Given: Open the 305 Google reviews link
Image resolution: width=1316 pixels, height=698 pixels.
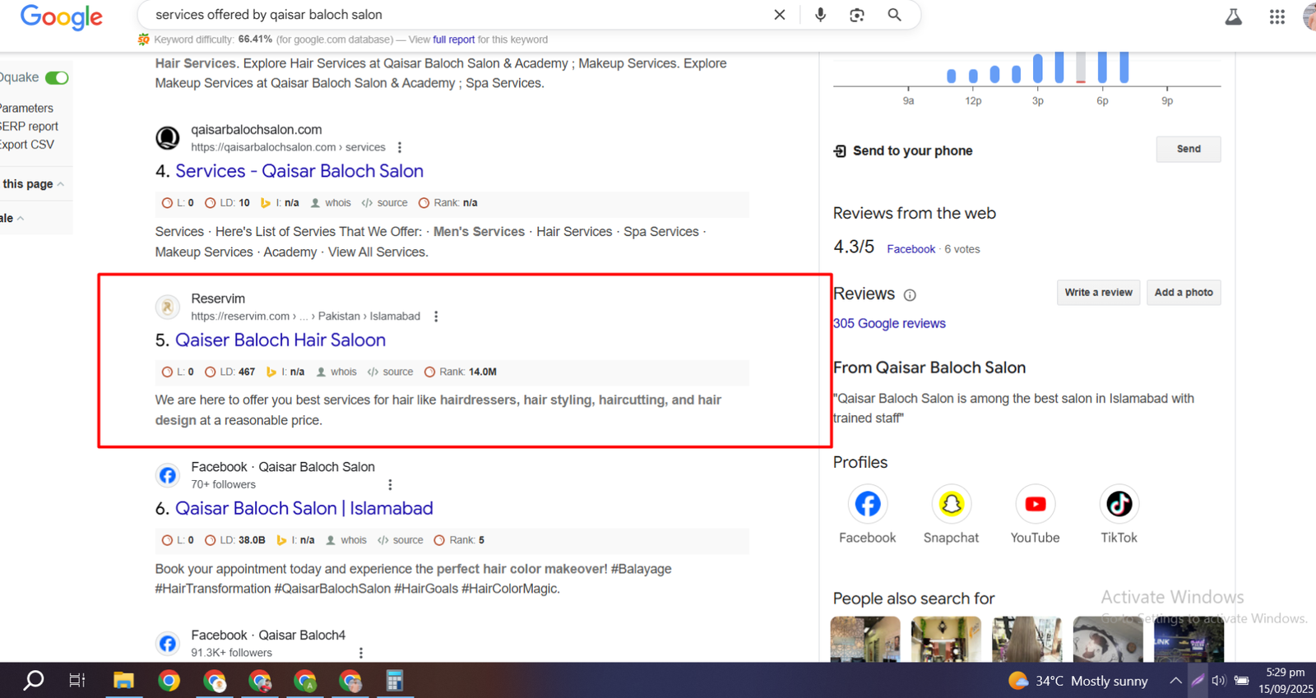Looking at the screenshot, I should click(889, 324).
